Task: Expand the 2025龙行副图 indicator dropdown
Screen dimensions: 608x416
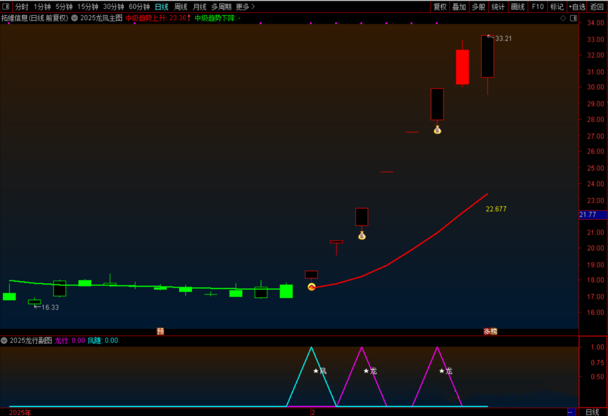Action: click(x=5, y=341)
